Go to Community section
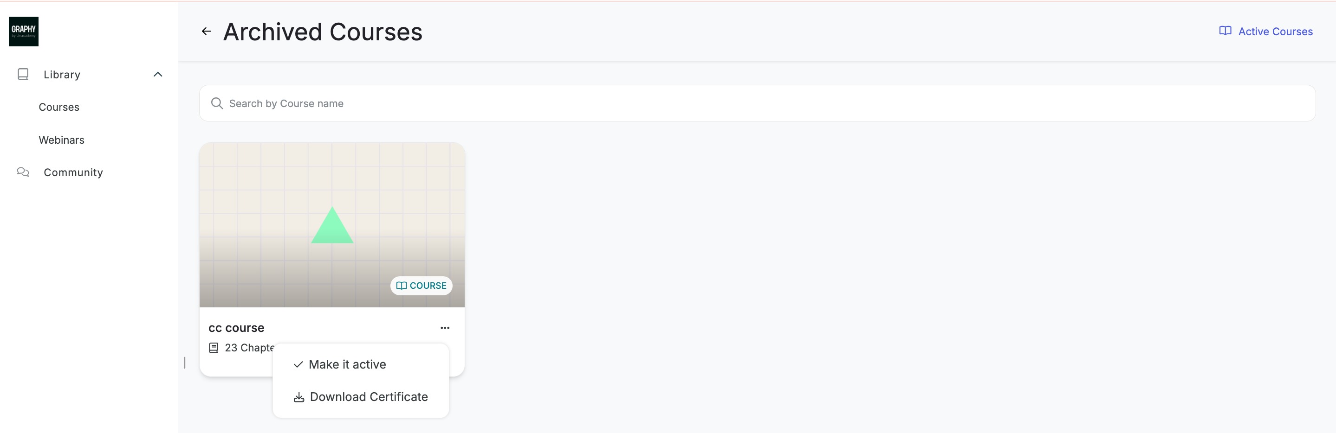Screen dimensions: 1336x433 73,172
